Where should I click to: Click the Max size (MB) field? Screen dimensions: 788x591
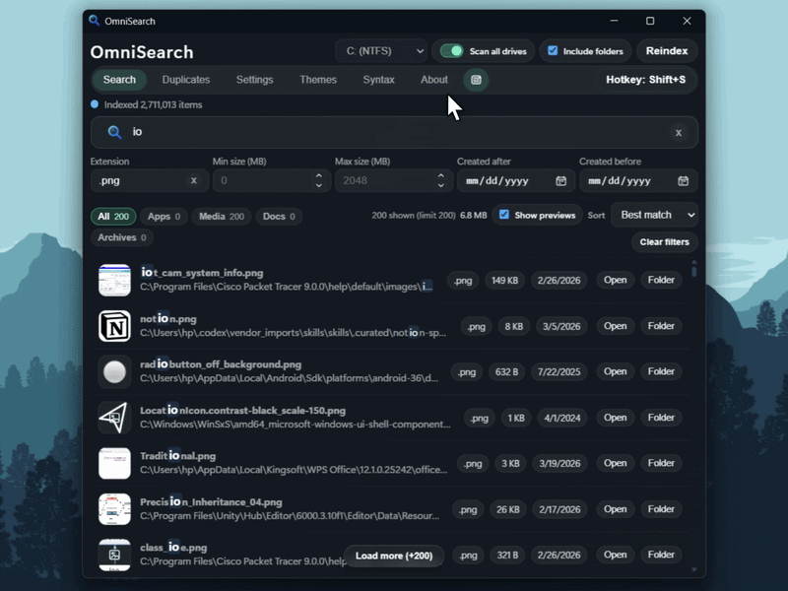[x=393, y=180]
